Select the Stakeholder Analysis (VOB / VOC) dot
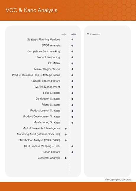The image size is (136, 191). (66, 140)
